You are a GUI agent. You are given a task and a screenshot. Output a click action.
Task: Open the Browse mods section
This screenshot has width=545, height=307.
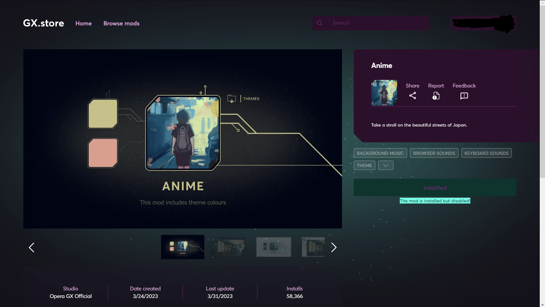[121, 23]
